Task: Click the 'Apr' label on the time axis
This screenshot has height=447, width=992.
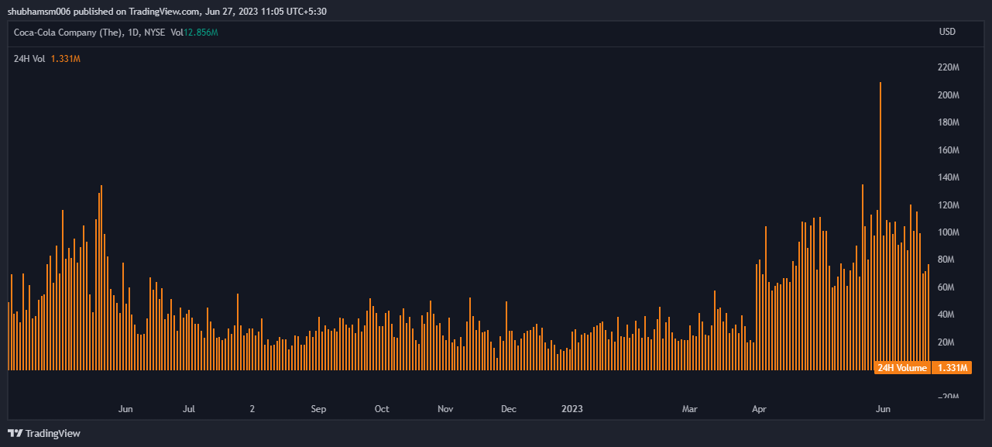Action: 760,409
